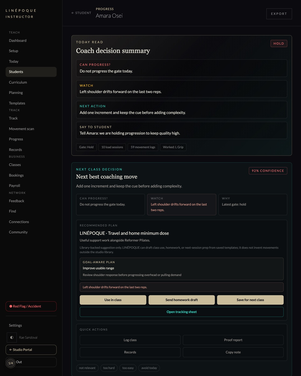This screenshot has height=376, width=301.
Task: Click the '59 movement logs' tag
Action: point(143,147)
